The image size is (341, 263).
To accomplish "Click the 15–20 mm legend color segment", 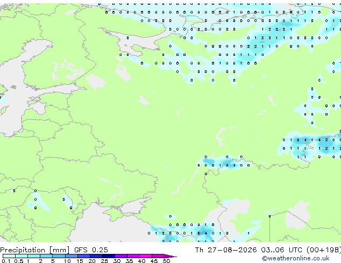I will coord(84,256).
